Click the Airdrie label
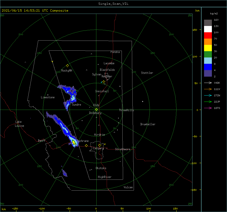 [x=99, y=135]
